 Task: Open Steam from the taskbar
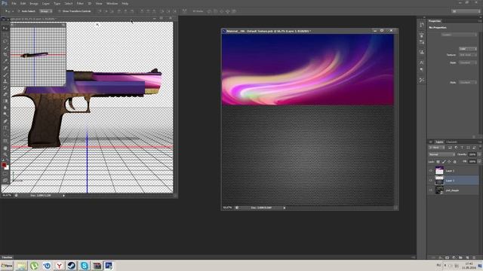pyautogui.click(x=72, y=266)
